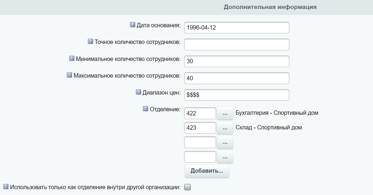Open the selector for department 423
373x195 pixels.
click(x=225, y=128)
